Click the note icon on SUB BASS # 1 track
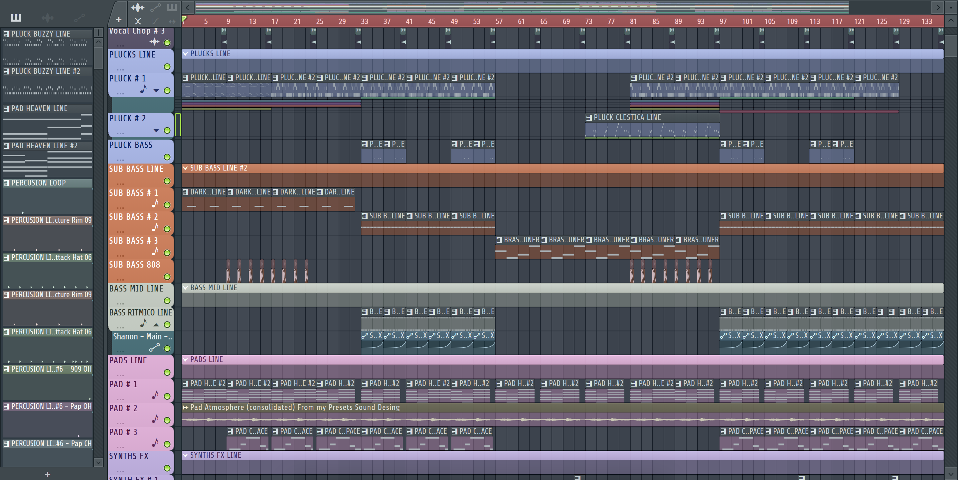 pyautogui.click(x=155, y=203)
